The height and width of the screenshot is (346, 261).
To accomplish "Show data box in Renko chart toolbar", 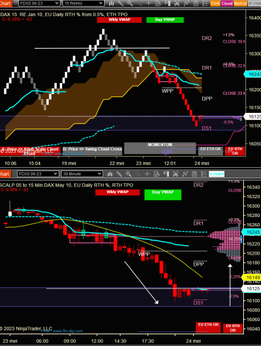I will [x=158, y=3].
